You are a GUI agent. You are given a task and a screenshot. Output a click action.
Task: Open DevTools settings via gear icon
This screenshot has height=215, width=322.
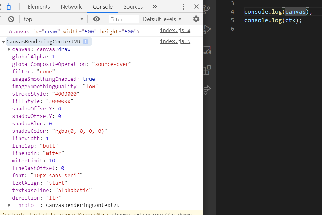196,19
